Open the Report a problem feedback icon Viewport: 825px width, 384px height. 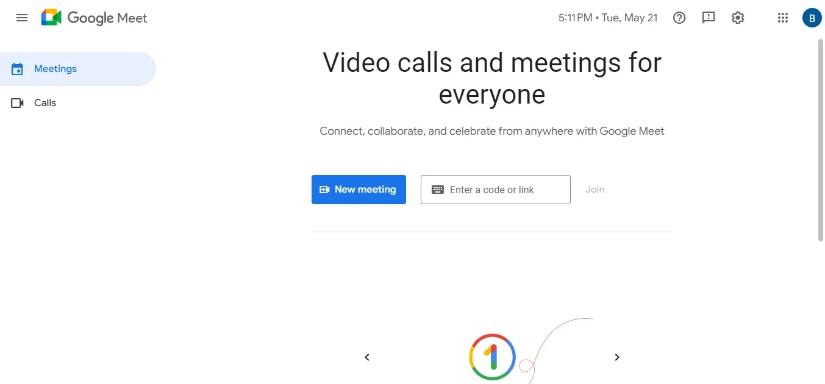709,18
